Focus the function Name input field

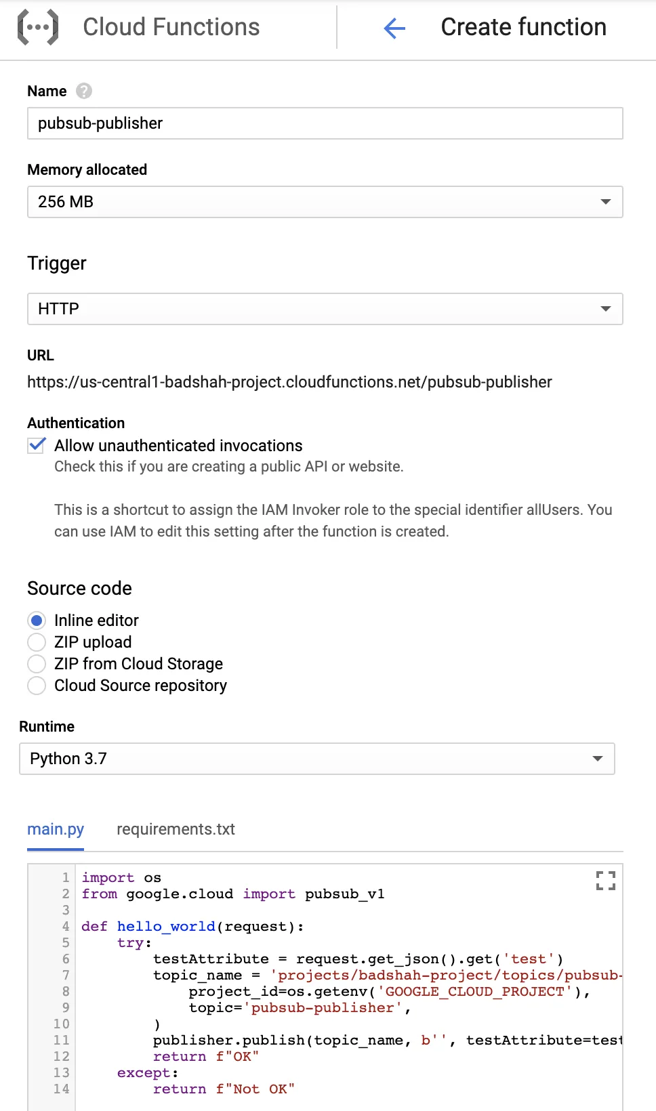325,123
